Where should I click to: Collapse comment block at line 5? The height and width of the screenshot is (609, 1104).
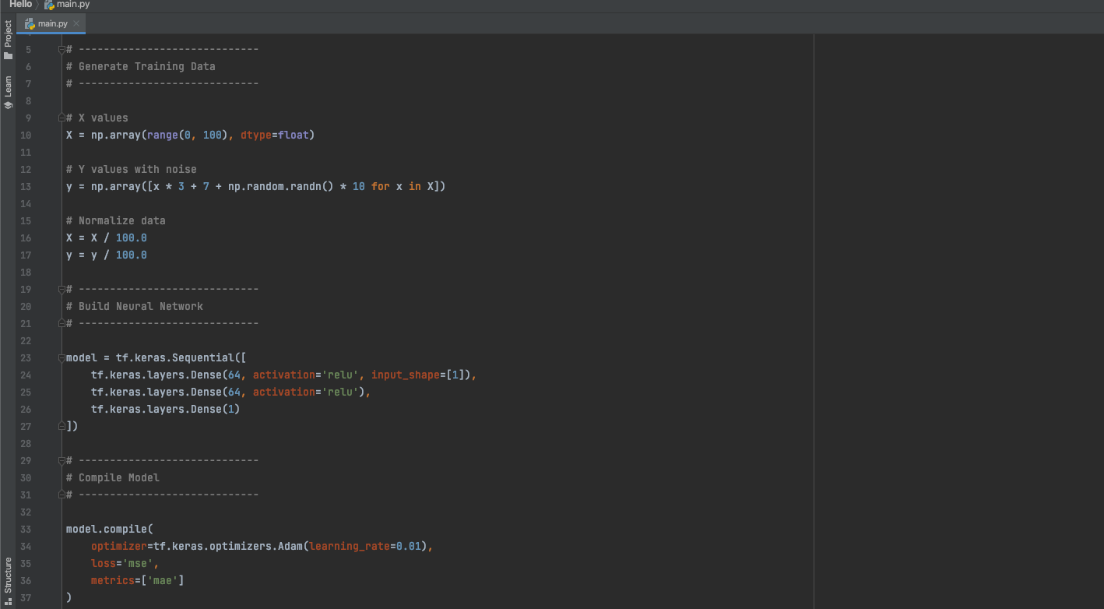[x=62, y=49]
